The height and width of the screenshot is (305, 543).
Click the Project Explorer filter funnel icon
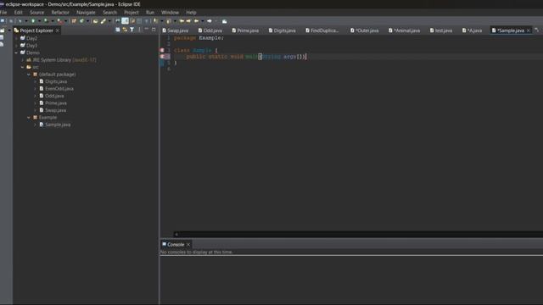pyautogui.click(x=132, y=30)
